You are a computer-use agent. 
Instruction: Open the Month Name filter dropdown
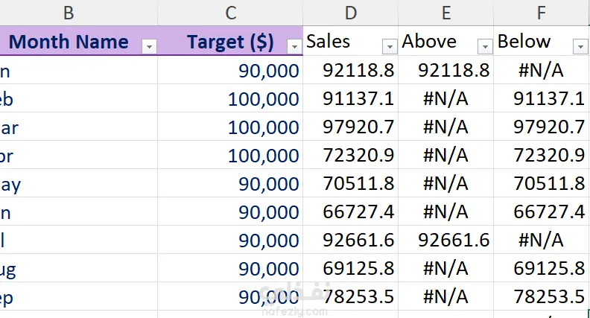click(x=148, y=46)
